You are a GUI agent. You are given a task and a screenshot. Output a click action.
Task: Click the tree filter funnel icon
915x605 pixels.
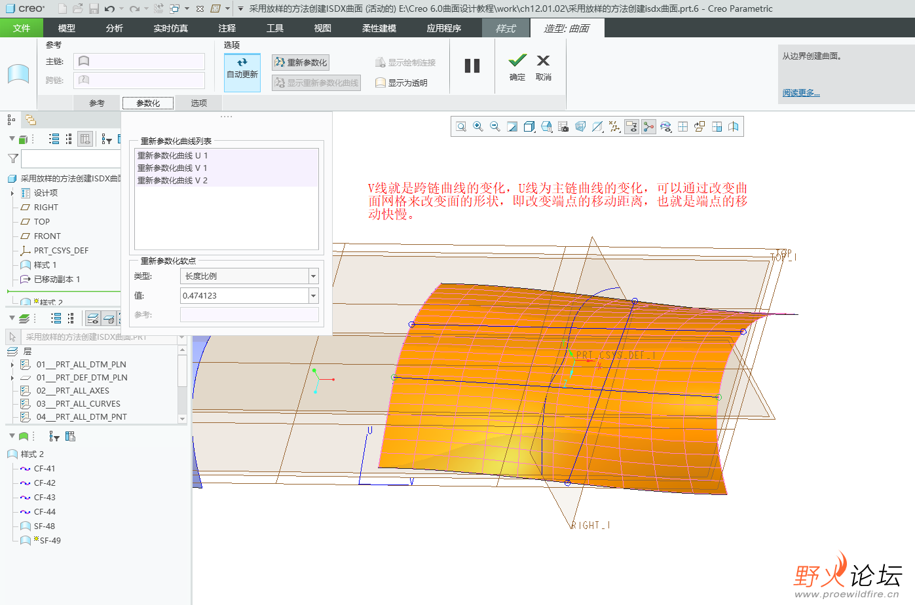pos(12,158)
